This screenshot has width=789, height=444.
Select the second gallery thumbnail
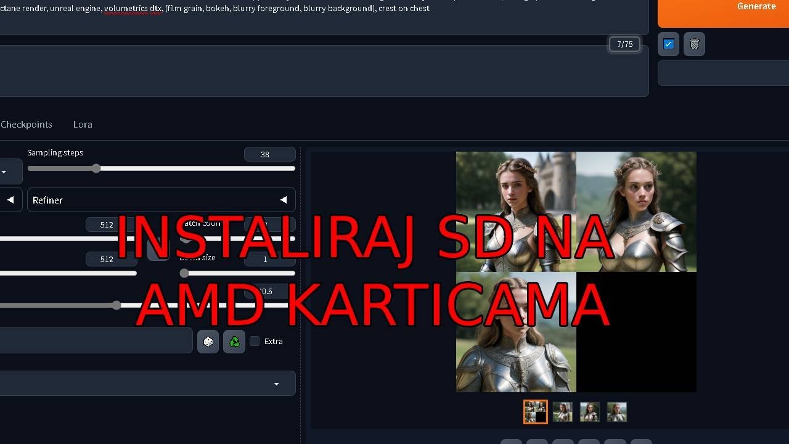(x=563, y=412)
